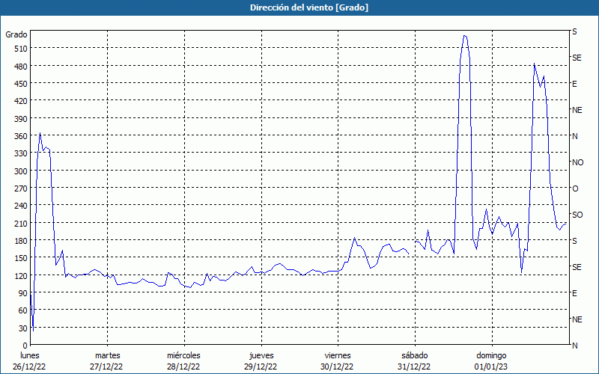Select the S compass label level with 180
This screenshot has width=599, height=374.
574,241
